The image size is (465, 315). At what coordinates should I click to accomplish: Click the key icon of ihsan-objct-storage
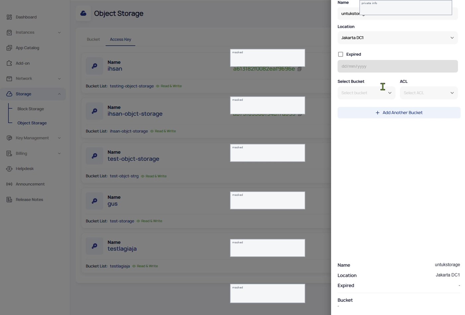(x=95, y=111)
